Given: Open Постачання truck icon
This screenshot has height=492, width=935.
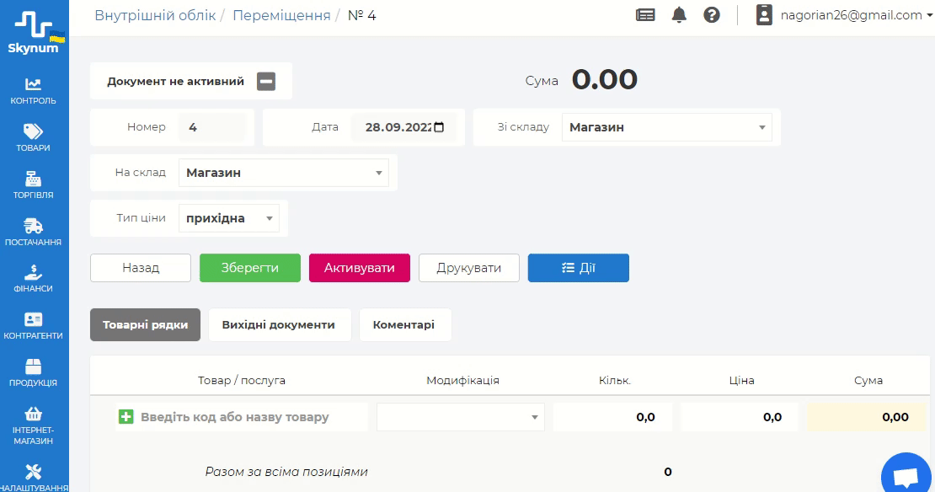Looking at the screenshot, I should coord(34,226).
